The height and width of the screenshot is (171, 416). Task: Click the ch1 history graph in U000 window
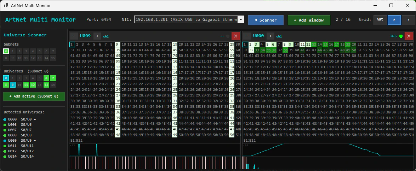328,150
